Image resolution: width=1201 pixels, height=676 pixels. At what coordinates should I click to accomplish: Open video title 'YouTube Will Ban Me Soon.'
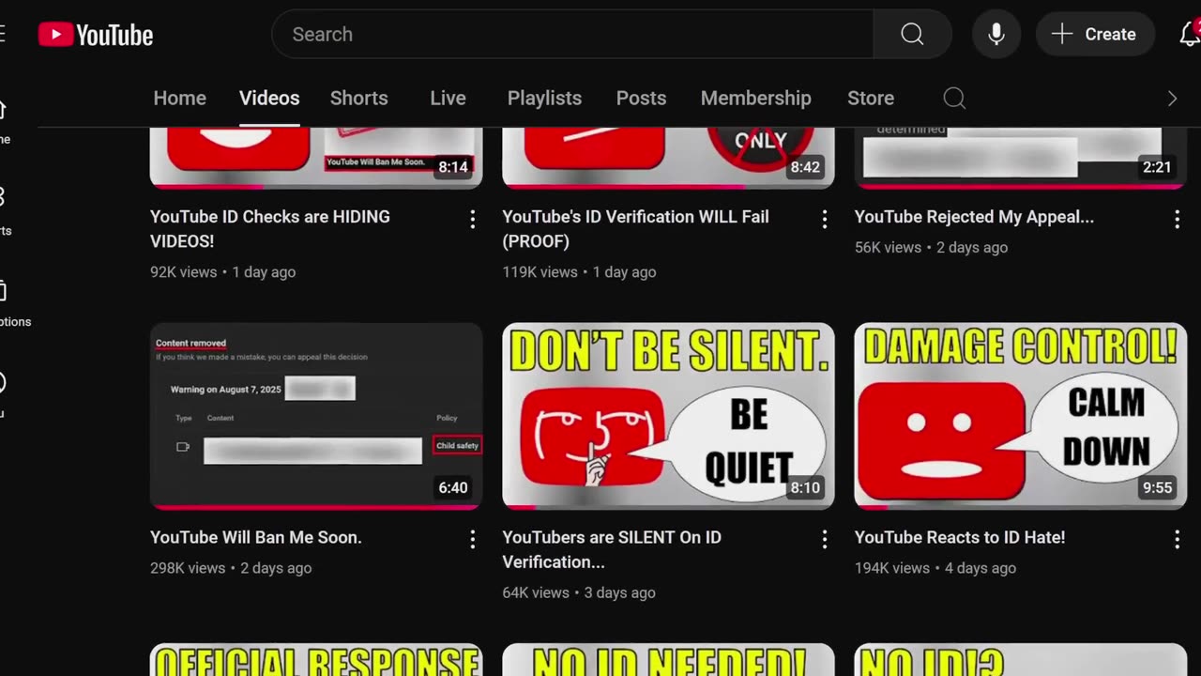(255, 537)
